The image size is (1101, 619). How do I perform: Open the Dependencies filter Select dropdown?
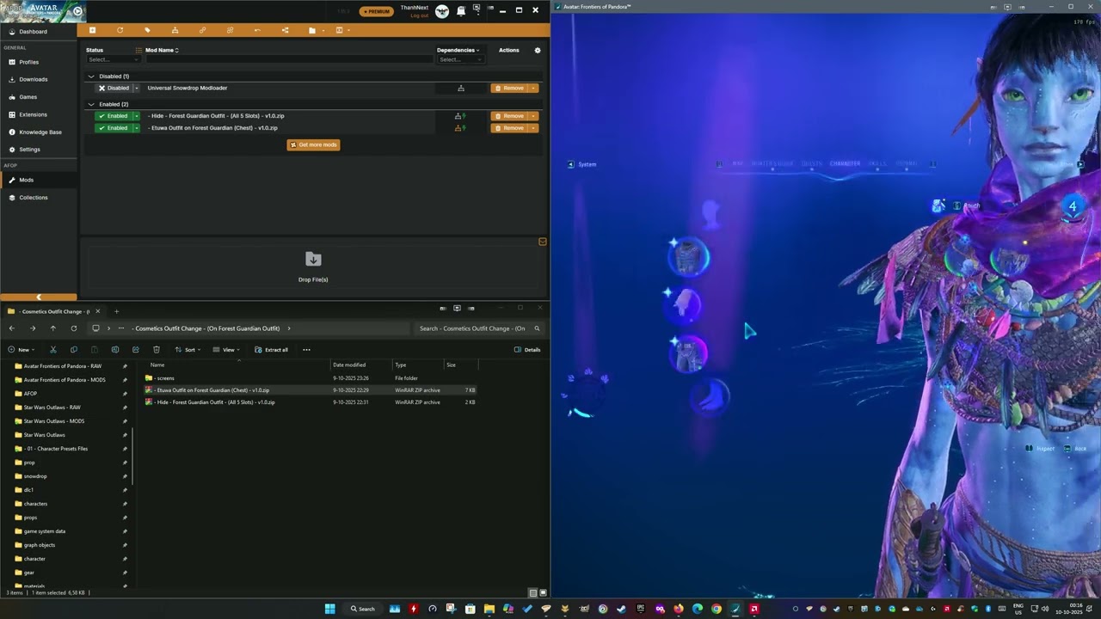tap(460, 59)
